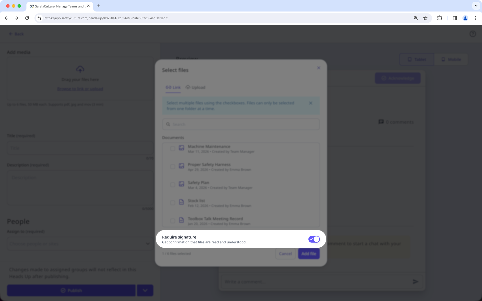Open the site information icon
This screenshot has height=301, width=482.
click(39, 18)
